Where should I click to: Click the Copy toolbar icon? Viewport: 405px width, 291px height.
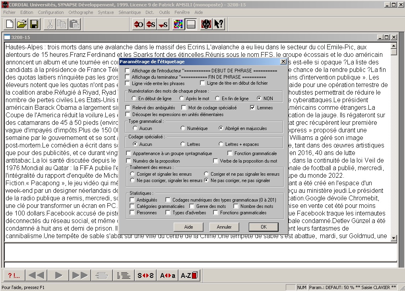[x=62, y=24]
